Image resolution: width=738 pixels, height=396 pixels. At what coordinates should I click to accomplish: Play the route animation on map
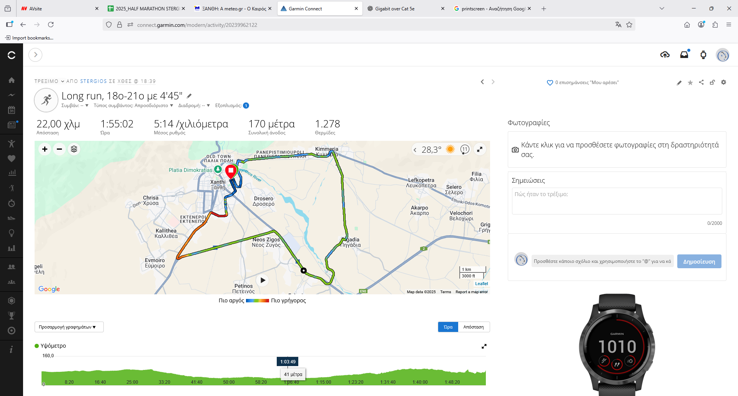point(263,280)
